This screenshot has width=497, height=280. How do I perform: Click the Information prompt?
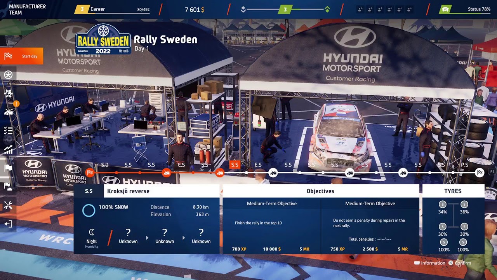coord(429,263)
